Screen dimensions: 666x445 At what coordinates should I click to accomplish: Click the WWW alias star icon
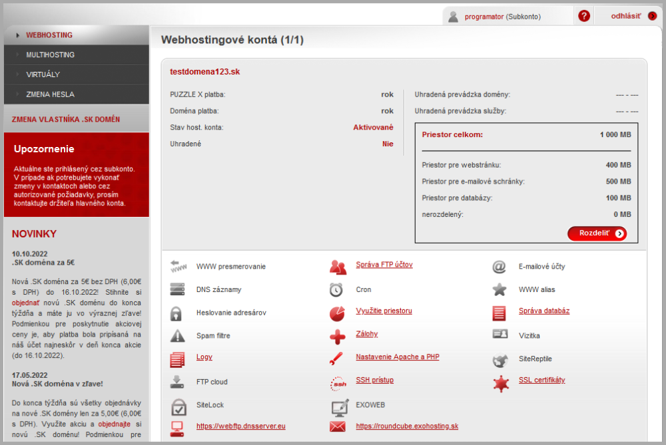pos(499,290)
